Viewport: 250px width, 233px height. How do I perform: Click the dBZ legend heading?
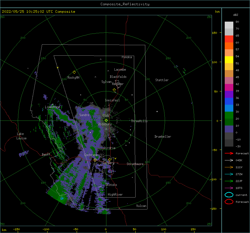coord(236,15)
